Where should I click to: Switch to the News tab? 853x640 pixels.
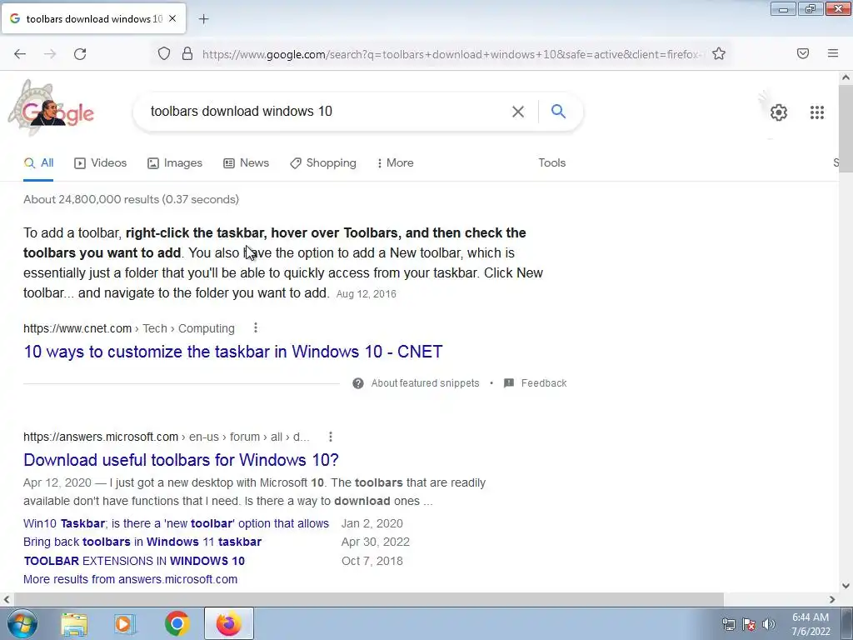246,162
